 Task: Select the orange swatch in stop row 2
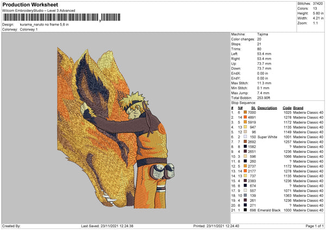tap(246, 117)
